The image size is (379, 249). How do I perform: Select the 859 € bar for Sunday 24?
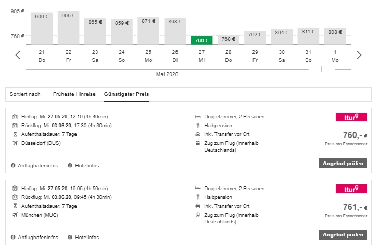coord(122,32)
